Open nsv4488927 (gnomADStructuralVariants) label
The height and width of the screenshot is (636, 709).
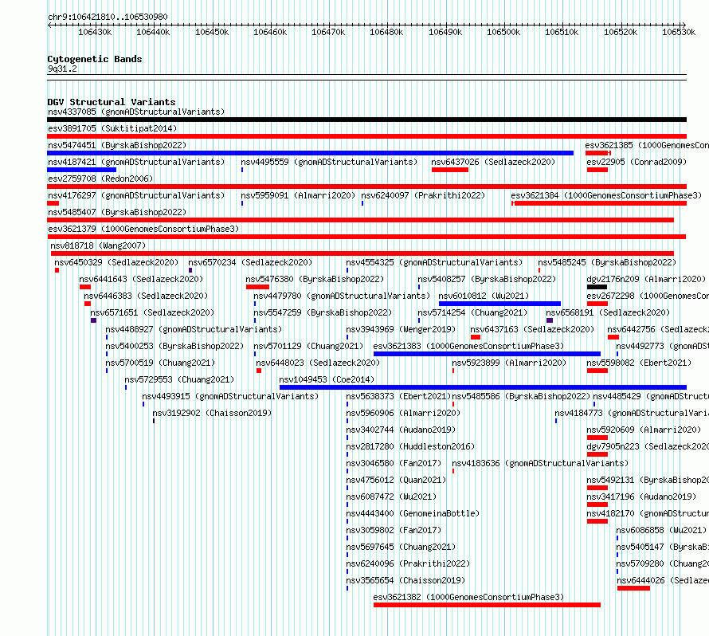[x=194, y=329]
